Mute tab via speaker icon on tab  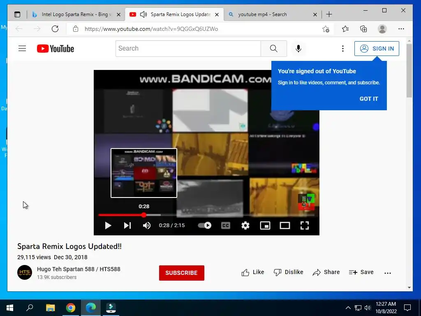143,14
